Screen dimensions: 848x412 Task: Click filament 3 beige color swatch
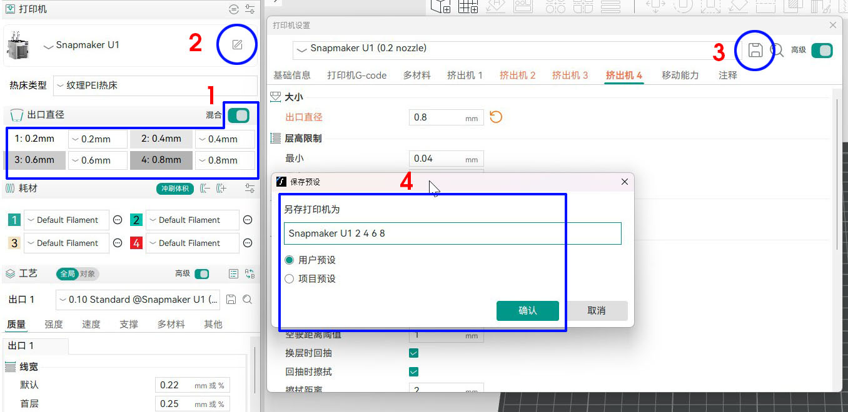click(x=14, y=243)
